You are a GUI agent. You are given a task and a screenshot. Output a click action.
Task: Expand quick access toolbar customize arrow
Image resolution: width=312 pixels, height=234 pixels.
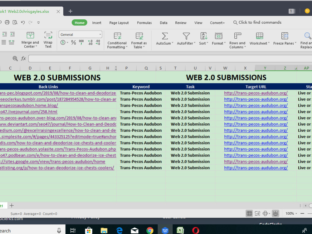point(38,23)
